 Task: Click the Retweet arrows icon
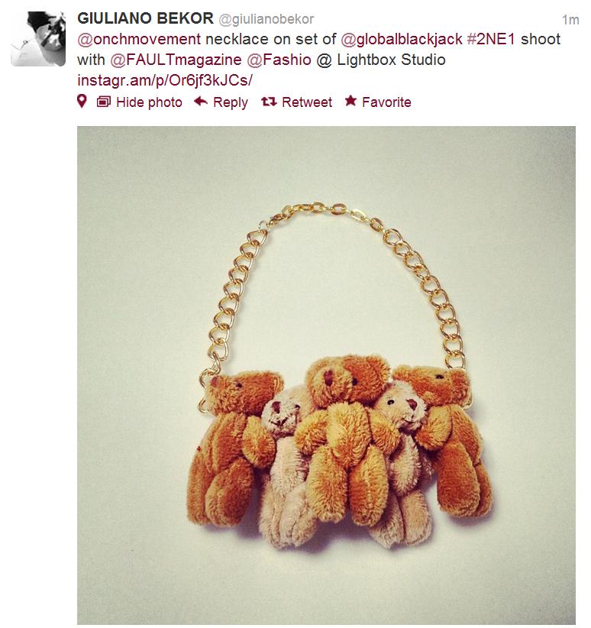[x=269, y=102]
